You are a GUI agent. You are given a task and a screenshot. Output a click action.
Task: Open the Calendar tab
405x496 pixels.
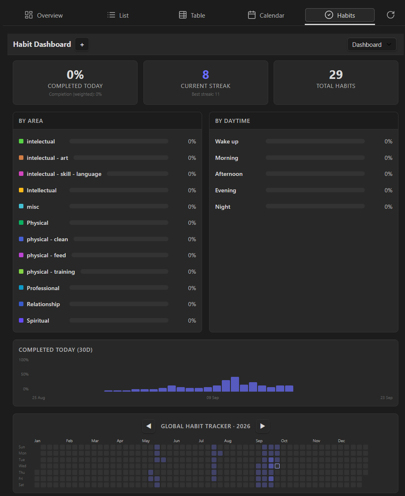pyautogui.click(x=266, y=15)
